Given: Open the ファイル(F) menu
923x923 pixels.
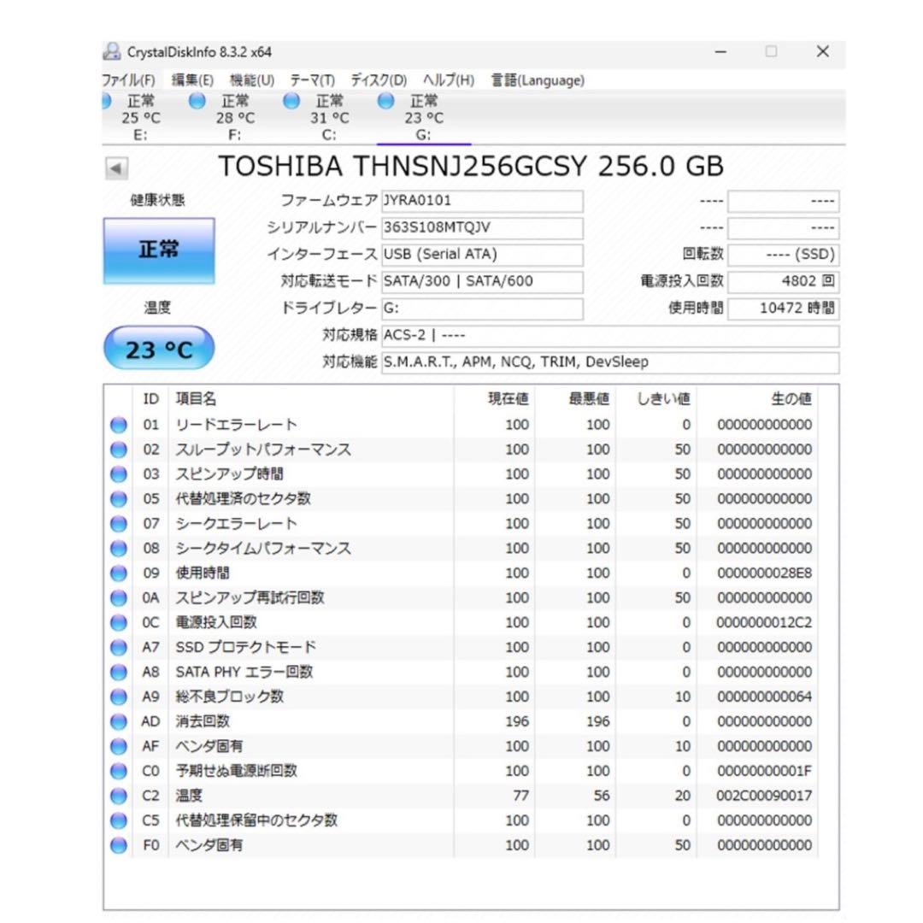Looking at the screenshot, I should click(x=128, y=80).
